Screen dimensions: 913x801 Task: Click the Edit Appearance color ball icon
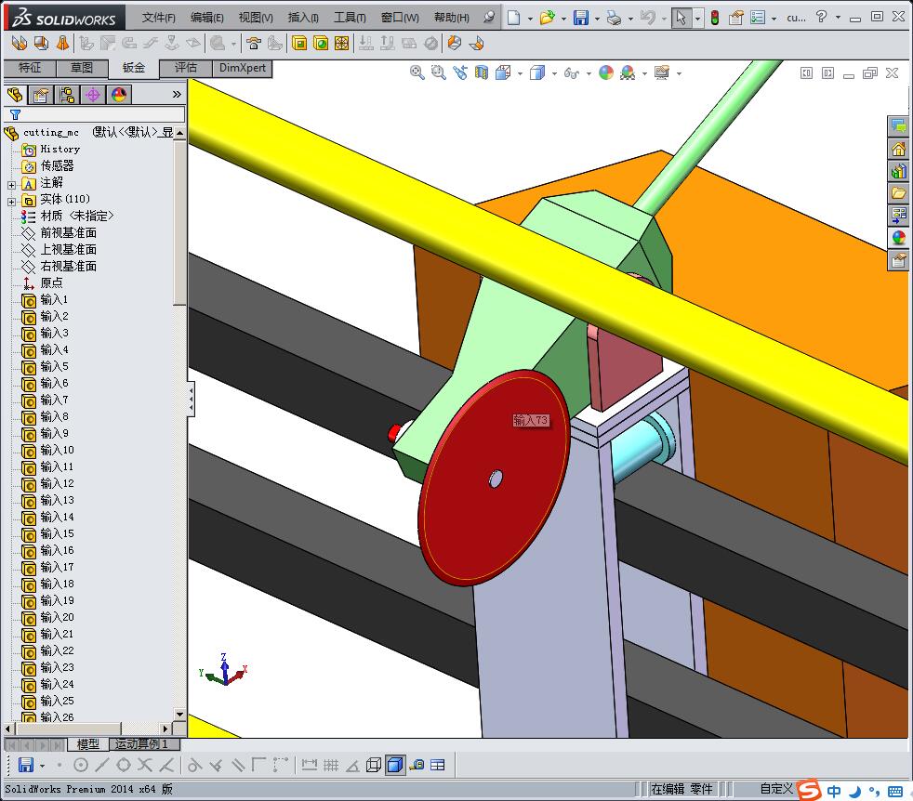pos(606,72)
